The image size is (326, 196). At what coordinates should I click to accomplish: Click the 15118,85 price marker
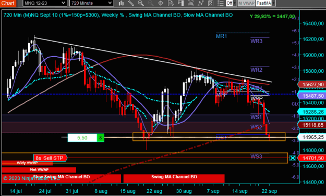(312, 125)
